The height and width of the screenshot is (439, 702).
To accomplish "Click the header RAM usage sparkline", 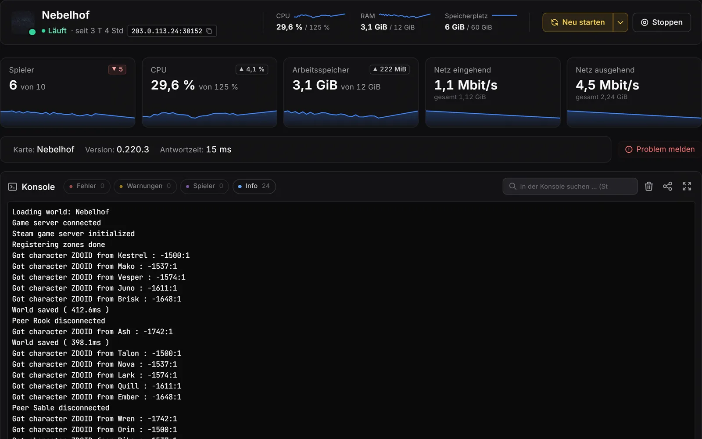I will tap(405, 16).
